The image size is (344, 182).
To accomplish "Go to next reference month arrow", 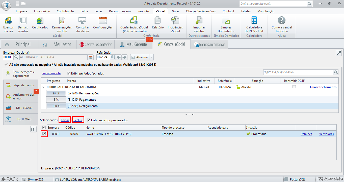I will 124,57.
